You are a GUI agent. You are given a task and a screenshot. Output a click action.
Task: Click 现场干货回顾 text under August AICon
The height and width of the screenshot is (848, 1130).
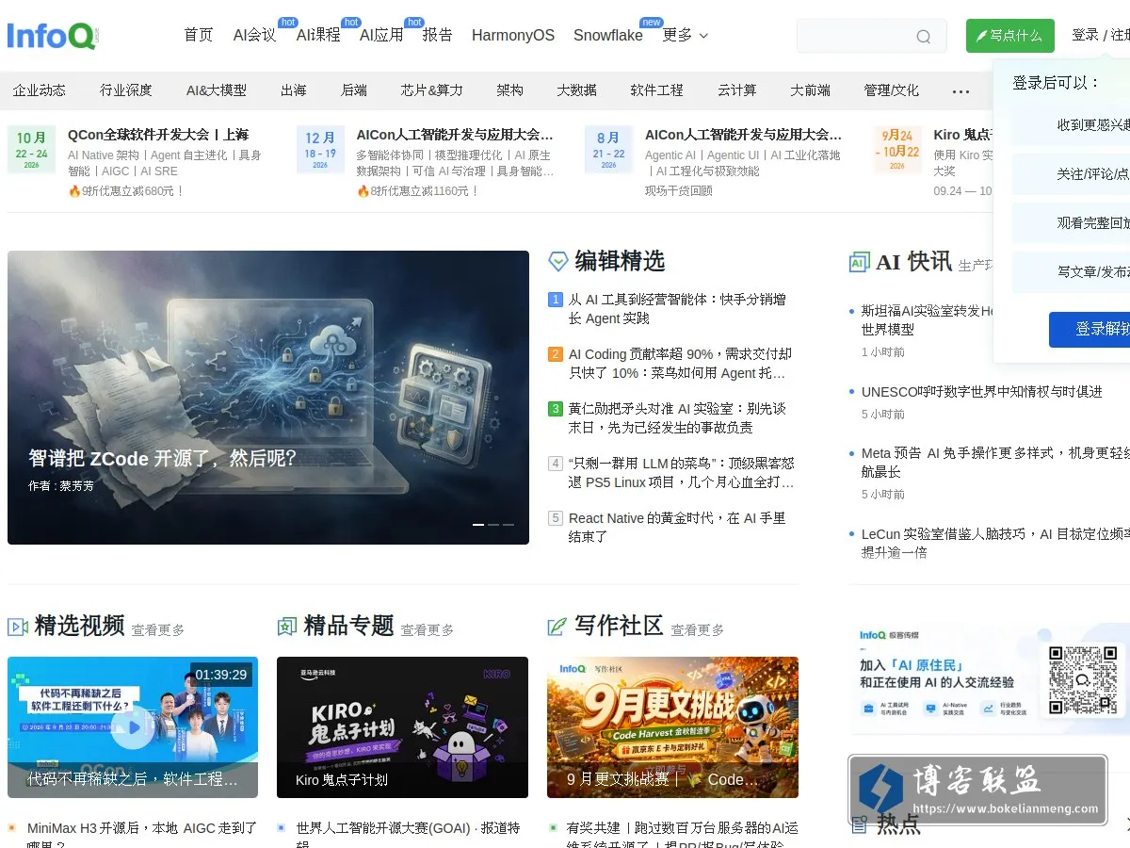679,191
